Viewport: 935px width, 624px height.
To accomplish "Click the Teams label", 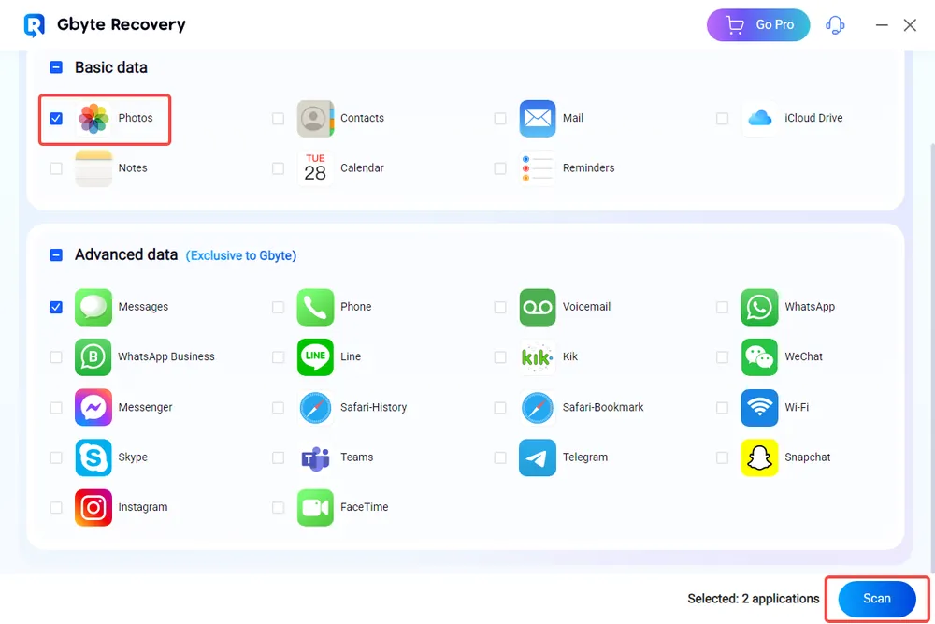I will [x=356, y=457].
